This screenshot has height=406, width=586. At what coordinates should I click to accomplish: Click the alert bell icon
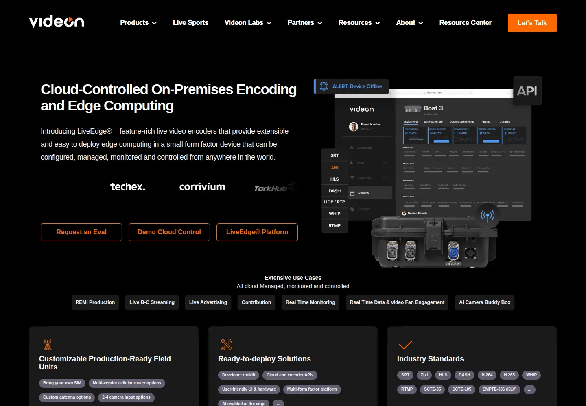tap(324, 86)
